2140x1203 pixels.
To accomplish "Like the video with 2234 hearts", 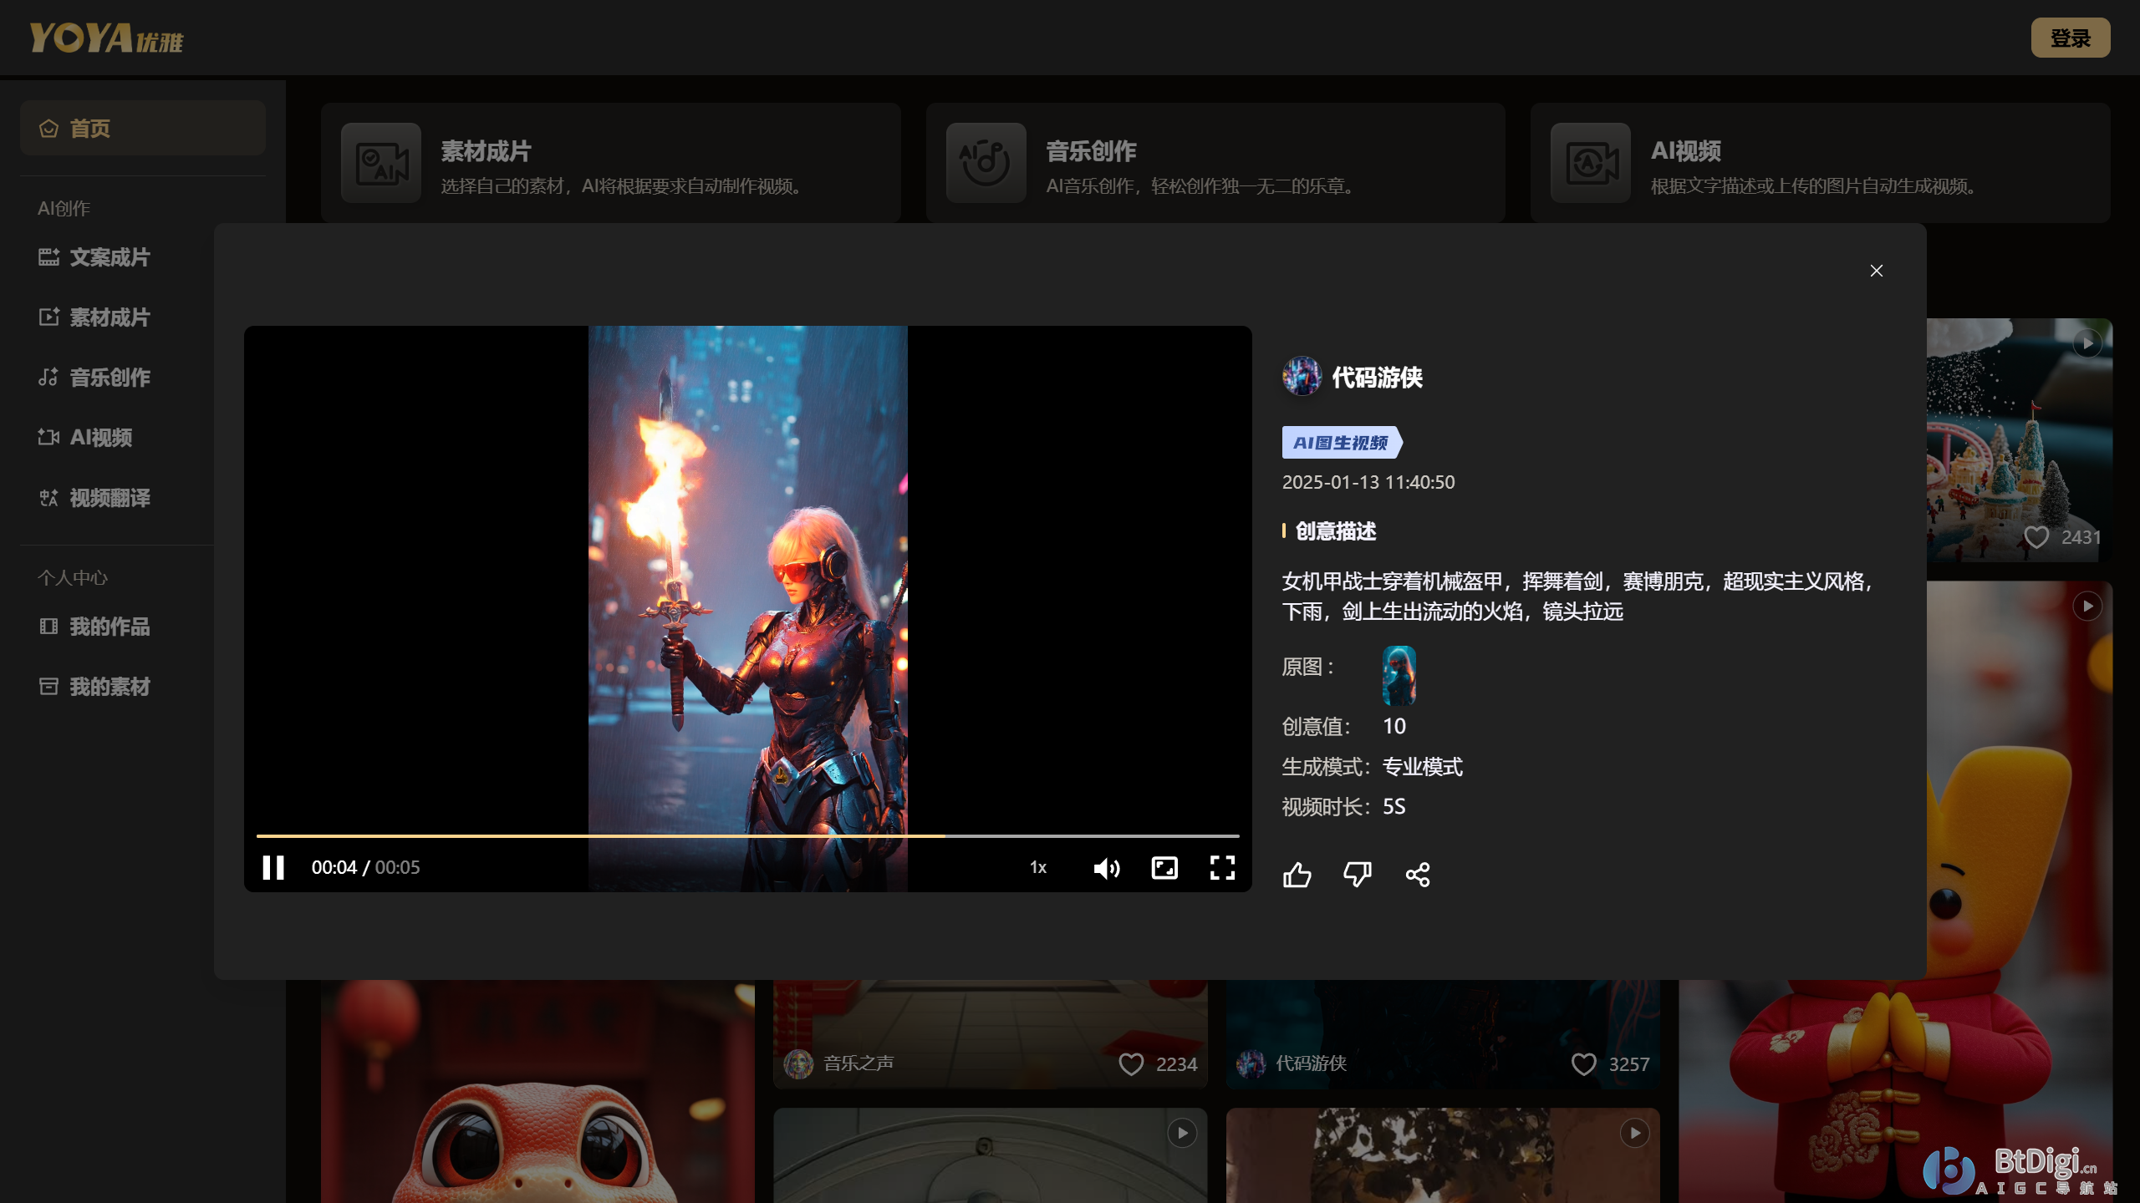I will [1131, 1063].
